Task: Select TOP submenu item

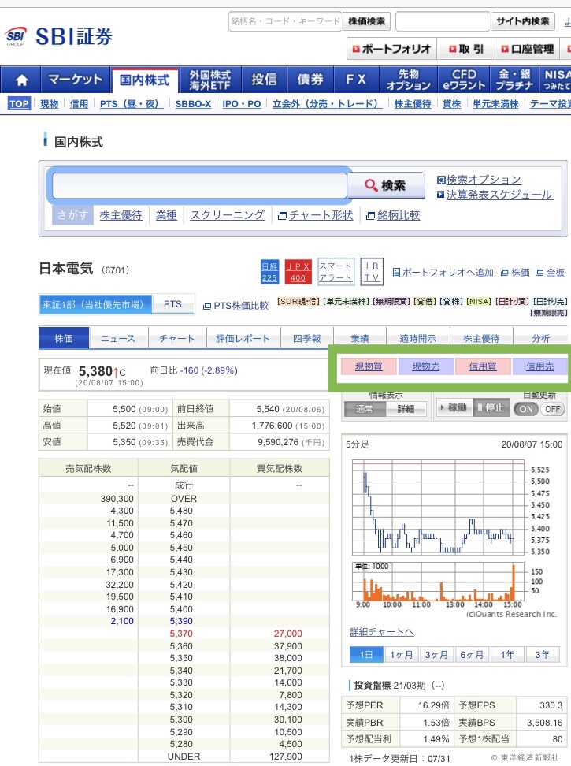Action: (x=19, y=103)
